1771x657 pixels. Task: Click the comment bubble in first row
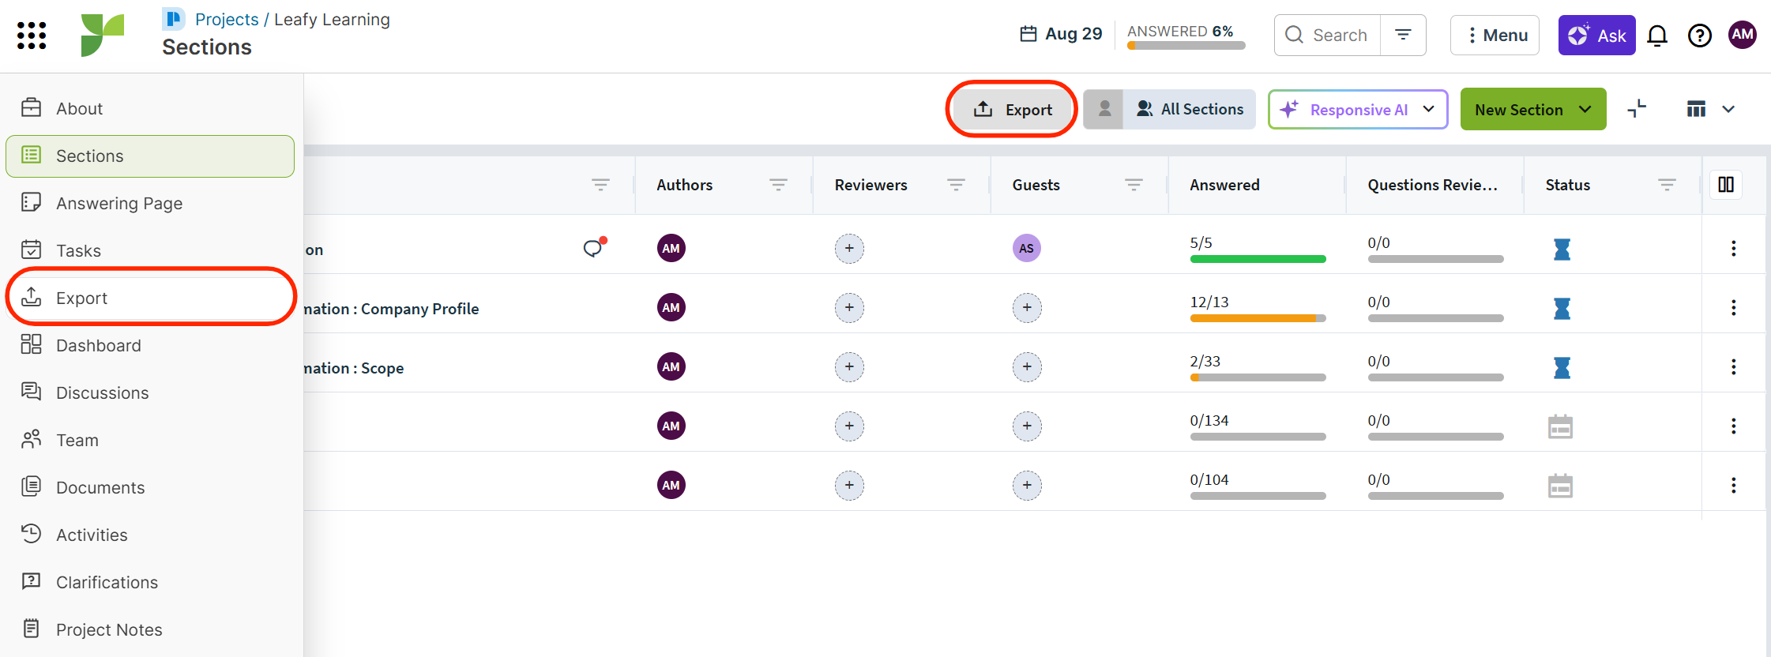592,249
